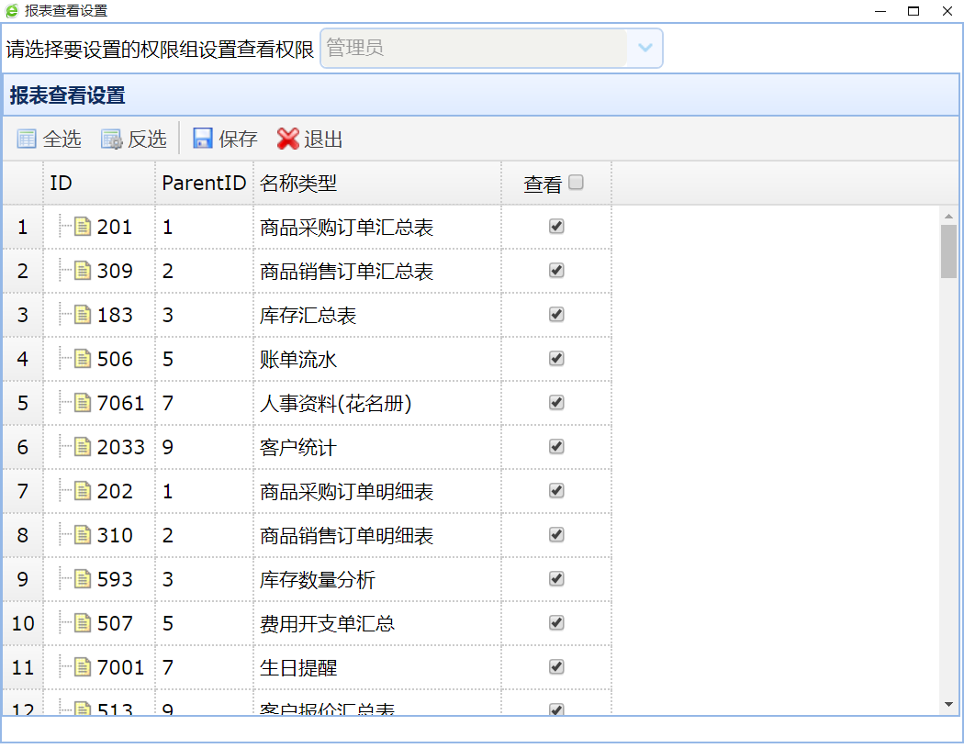Click the vertical scrollbar down arrow
This screenshot has height=748, width=964.
point(948,704)
